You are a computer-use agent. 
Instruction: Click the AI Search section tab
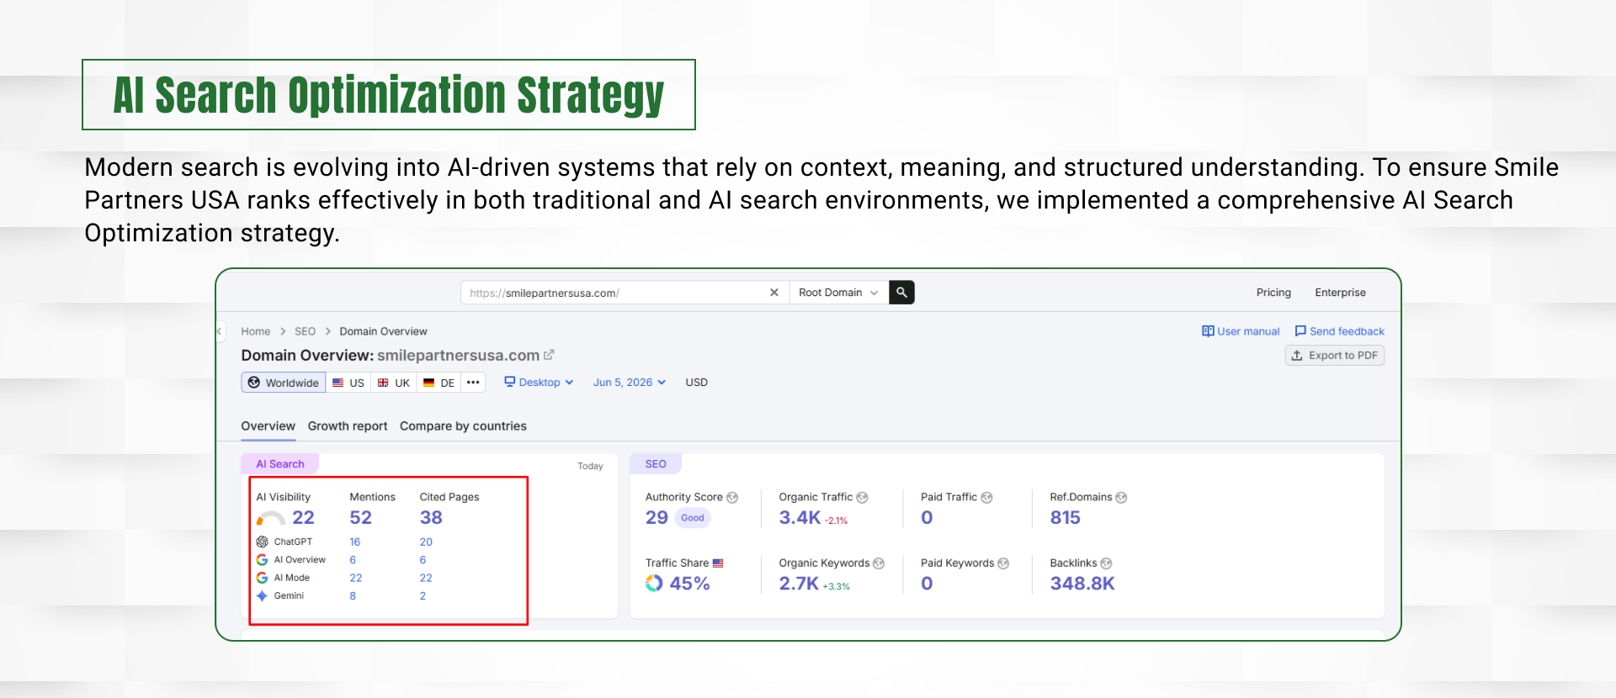280,464
